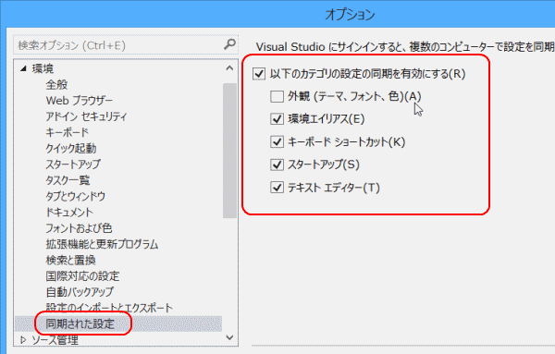Open 設定のインポートとエクスポート page
Screen dimensions: 555x354
(109, 308)
